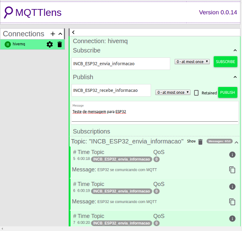This screenshot has width=242, height=231.
Task: Click the back arrow above the connection panel
Action: 73,32
